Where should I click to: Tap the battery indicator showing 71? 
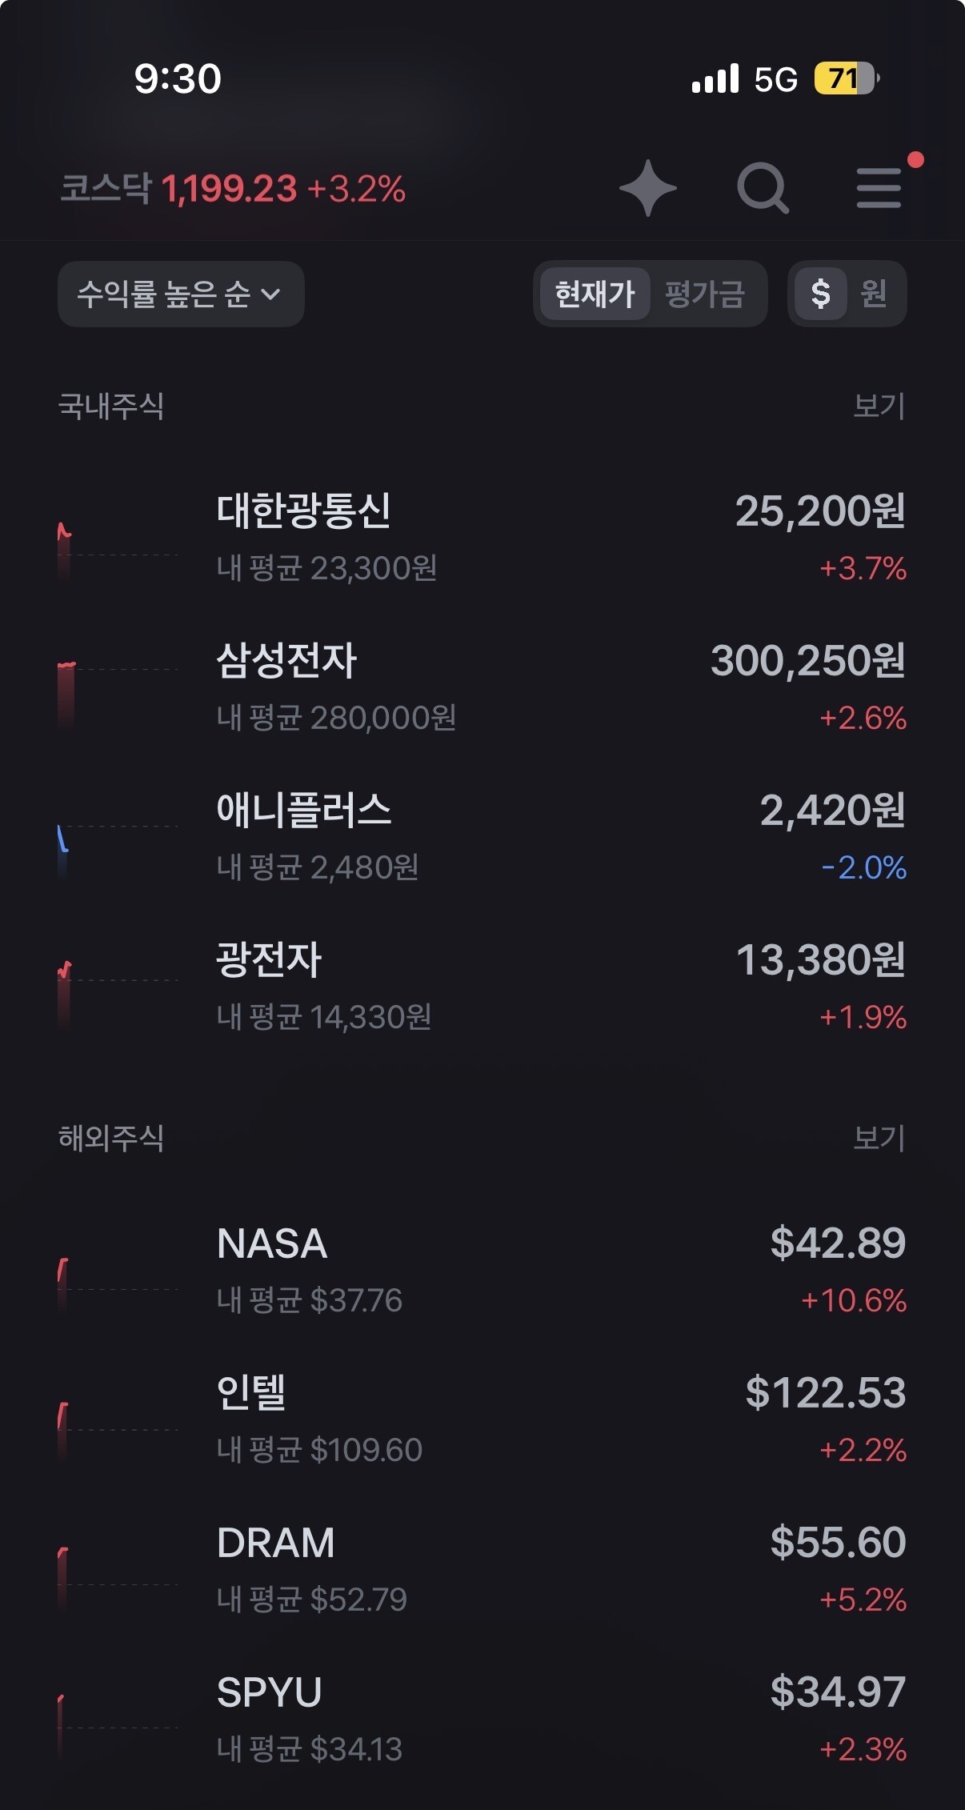click(847, 78)
